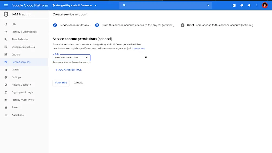272x153 pixels.
Task: Click the Identity & Organisation person icon
Action: click(x=6, y=32)
